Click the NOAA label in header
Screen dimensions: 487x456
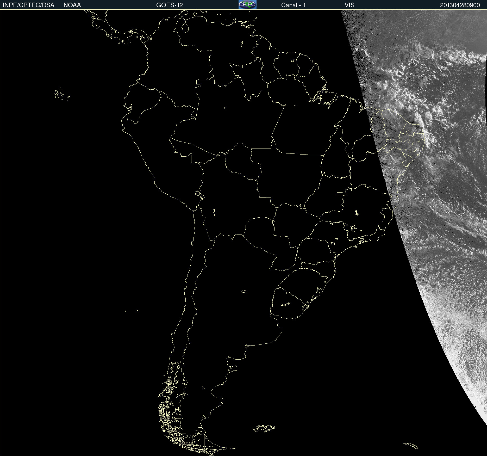point(72,5)
